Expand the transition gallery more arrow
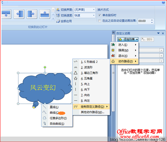Viewport: 167px width, 142px height. click(x=53, y=18)
